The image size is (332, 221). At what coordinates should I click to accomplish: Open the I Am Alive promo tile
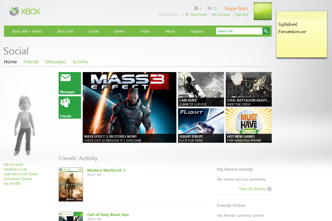201,89
